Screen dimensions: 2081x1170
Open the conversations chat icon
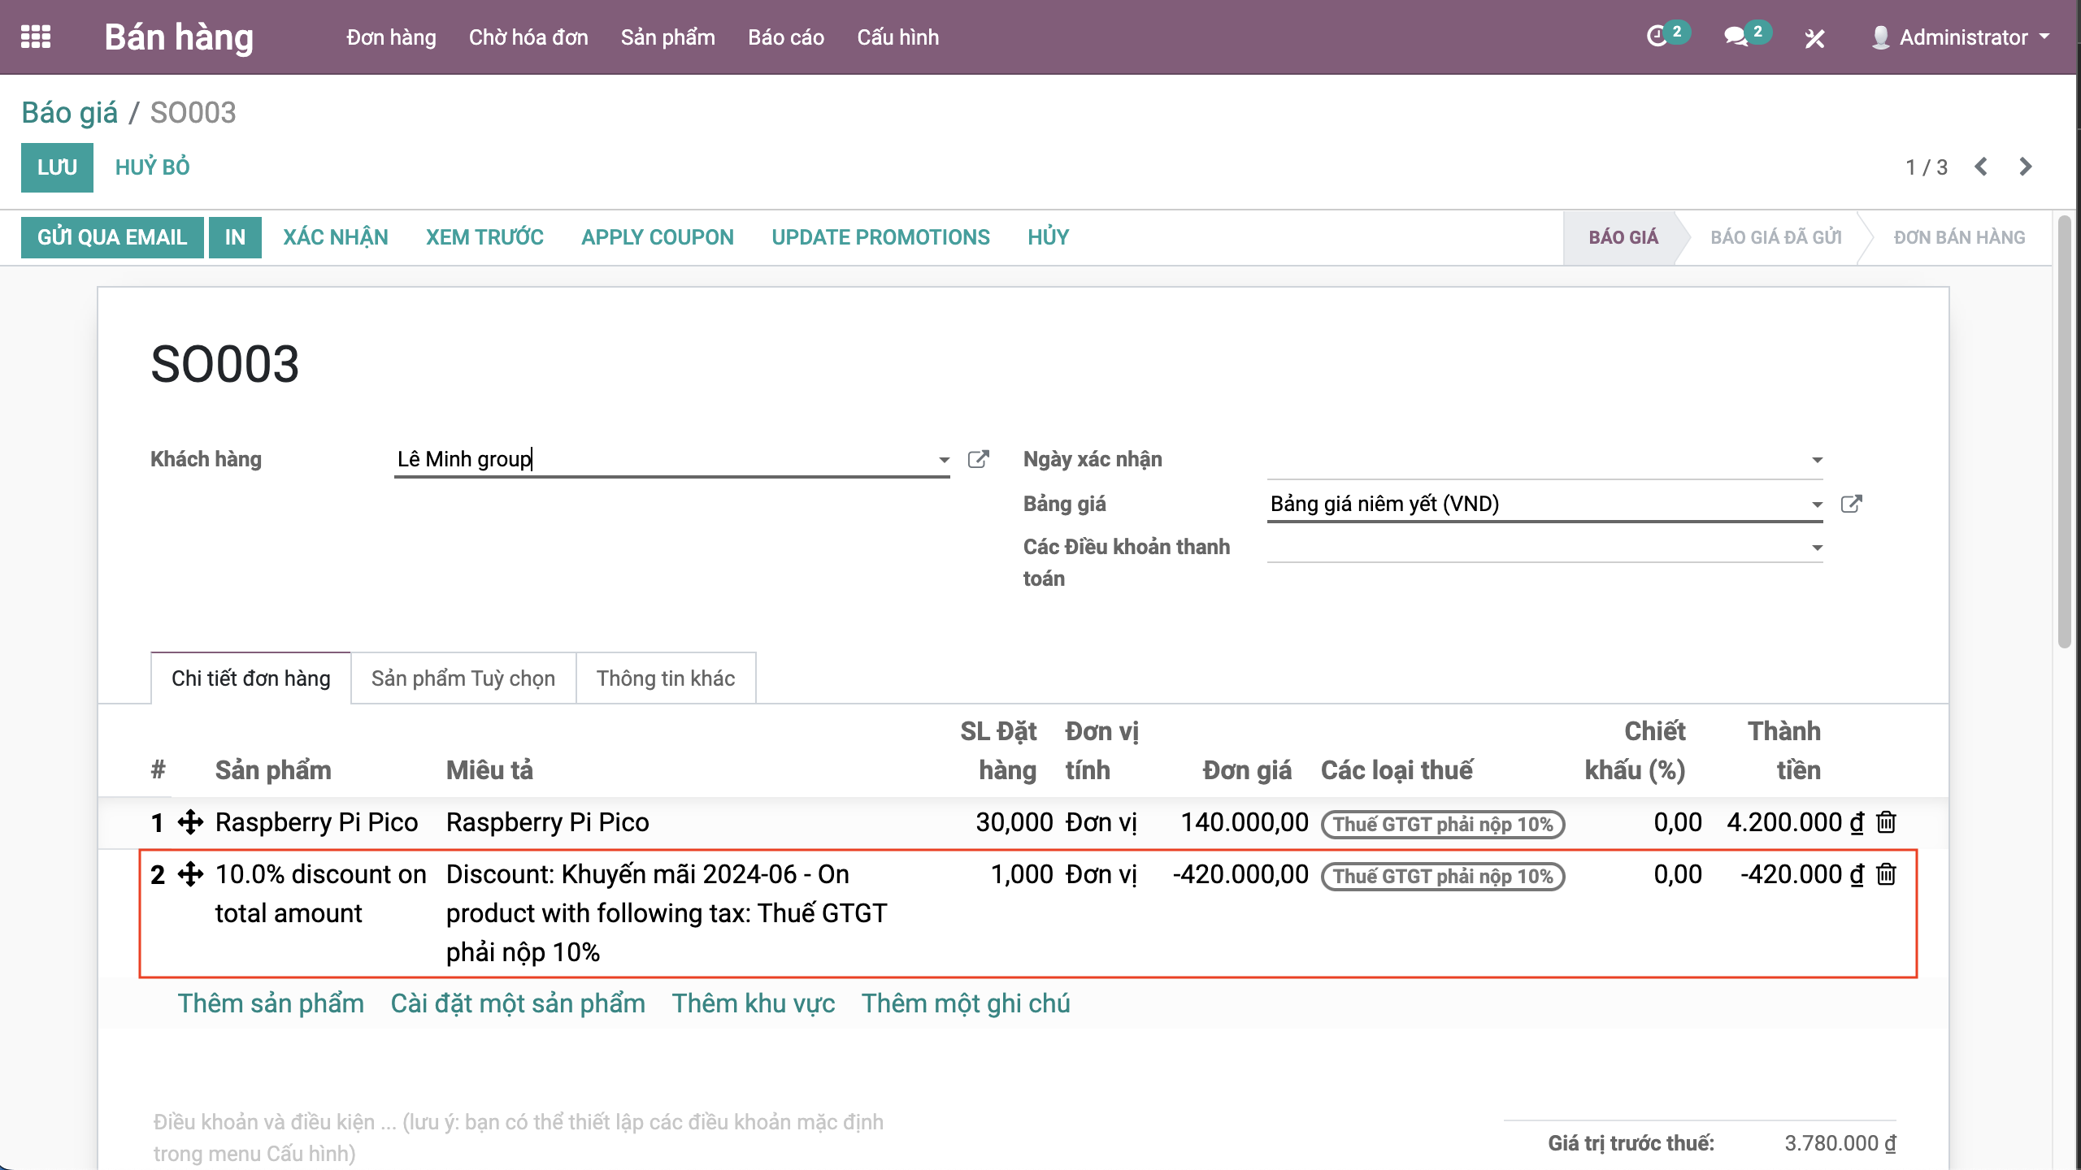(1736, 37)
